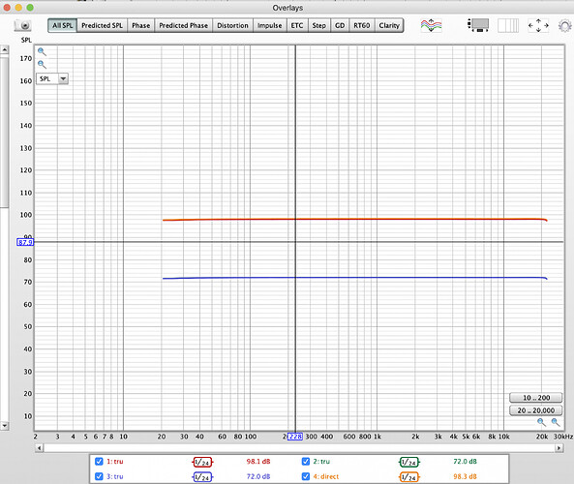The image size is (574, 484).
Task: Toggle the 4: direct trace checkbox
Action: point(306,476)
